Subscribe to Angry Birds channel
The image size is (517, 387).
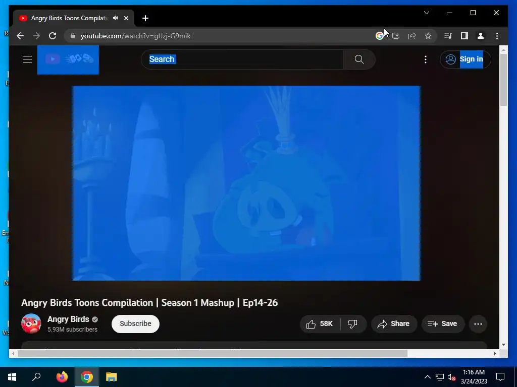pyautogui.click(x=135, y=324)
